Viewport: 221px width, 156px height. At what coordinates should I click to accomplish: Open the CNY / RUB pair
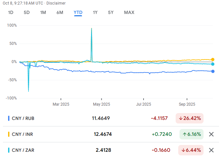(x=23, y=118)
